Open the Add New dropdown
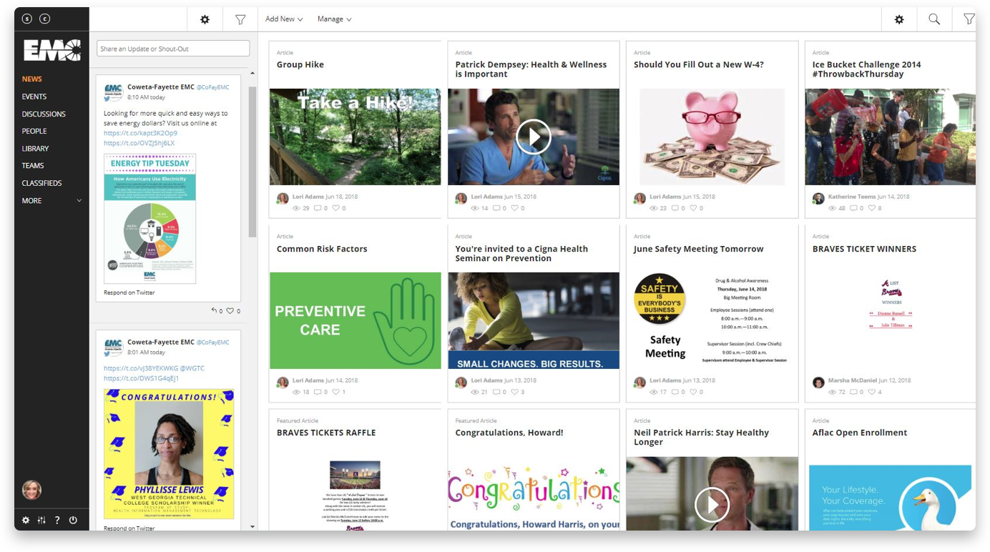Viewport: 990px width, 552px height. click(x=284, y=19)
